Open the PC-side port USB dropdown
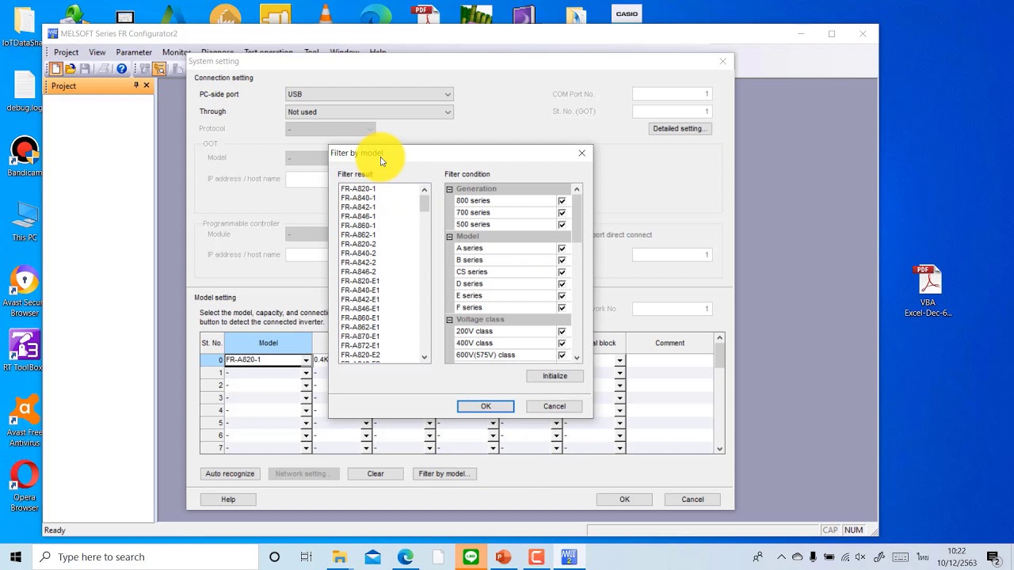This screenshot has height=570, width=1014. point(369,94)
